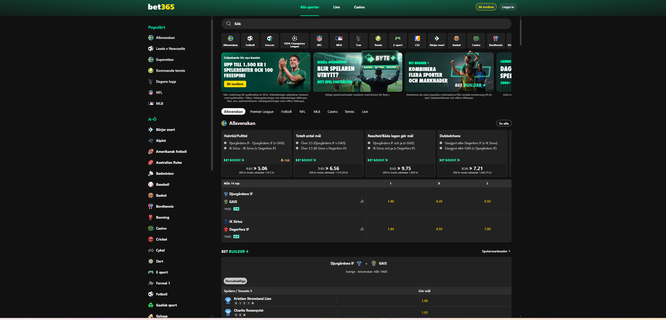Open stats icon for Djurgårdens IF match
The height and width of the screenshot is (320, 666).
tap(362, 201)
